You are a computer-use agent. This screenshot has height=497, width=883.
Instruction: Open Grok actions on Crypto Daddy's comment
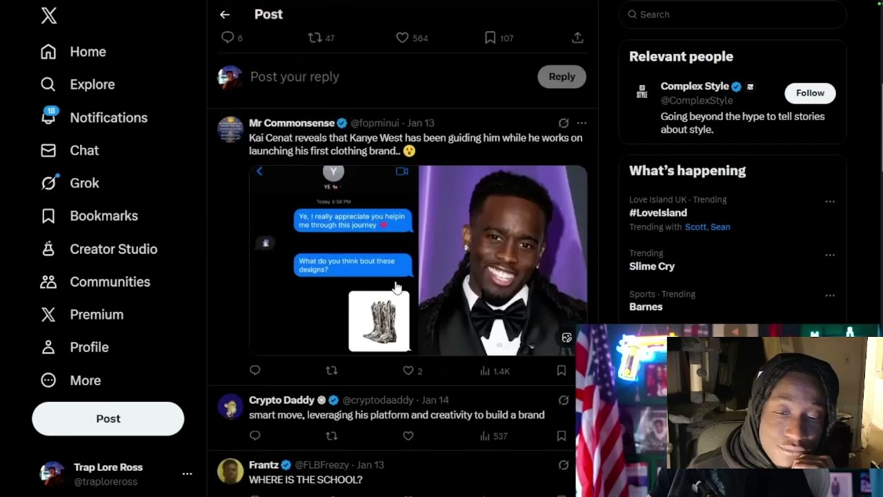(564, 400)
